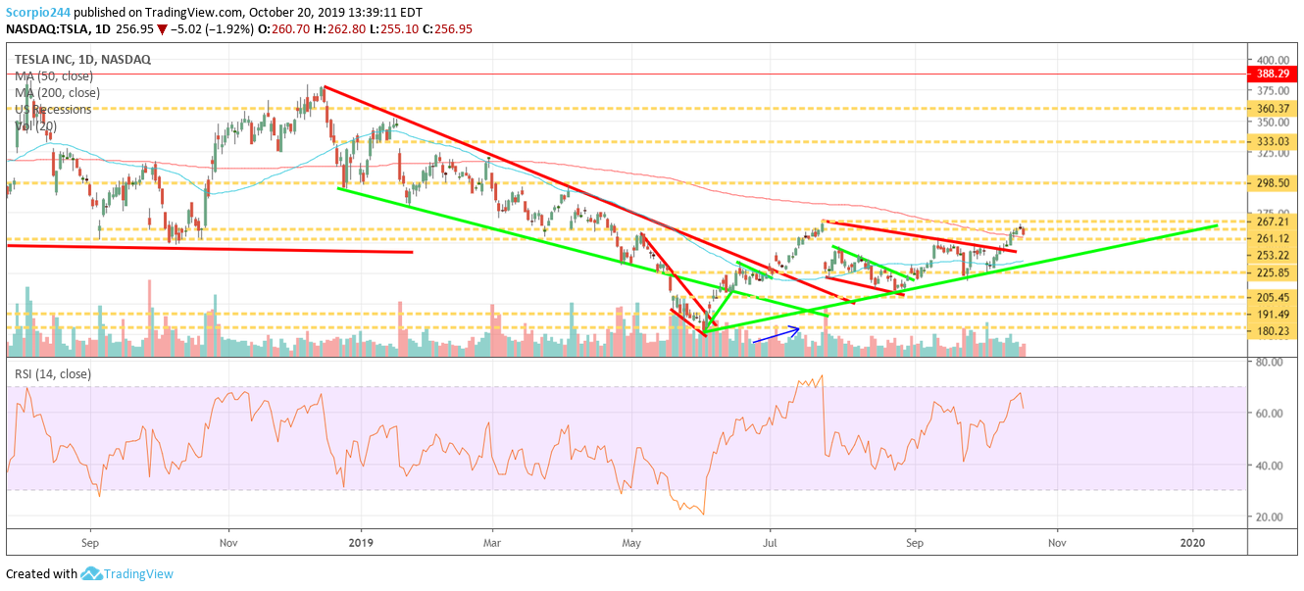Select the MA (50, close) indicator label
The image size is (1304, 591).
coord(54,76)
